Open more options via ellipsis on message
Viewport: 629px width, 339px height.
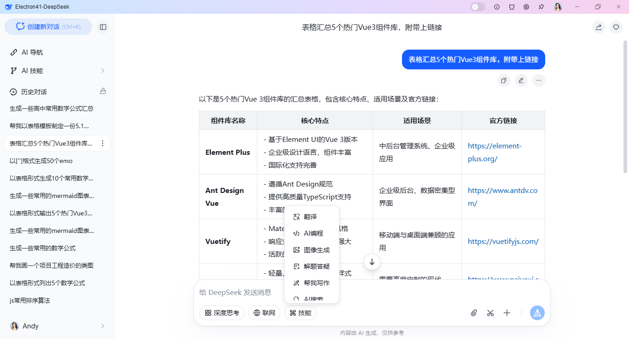[x=538, y=80]
